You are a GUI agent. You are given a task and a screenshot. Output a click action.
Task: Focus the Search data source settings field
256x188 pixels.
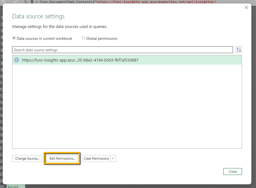[122, 50]
